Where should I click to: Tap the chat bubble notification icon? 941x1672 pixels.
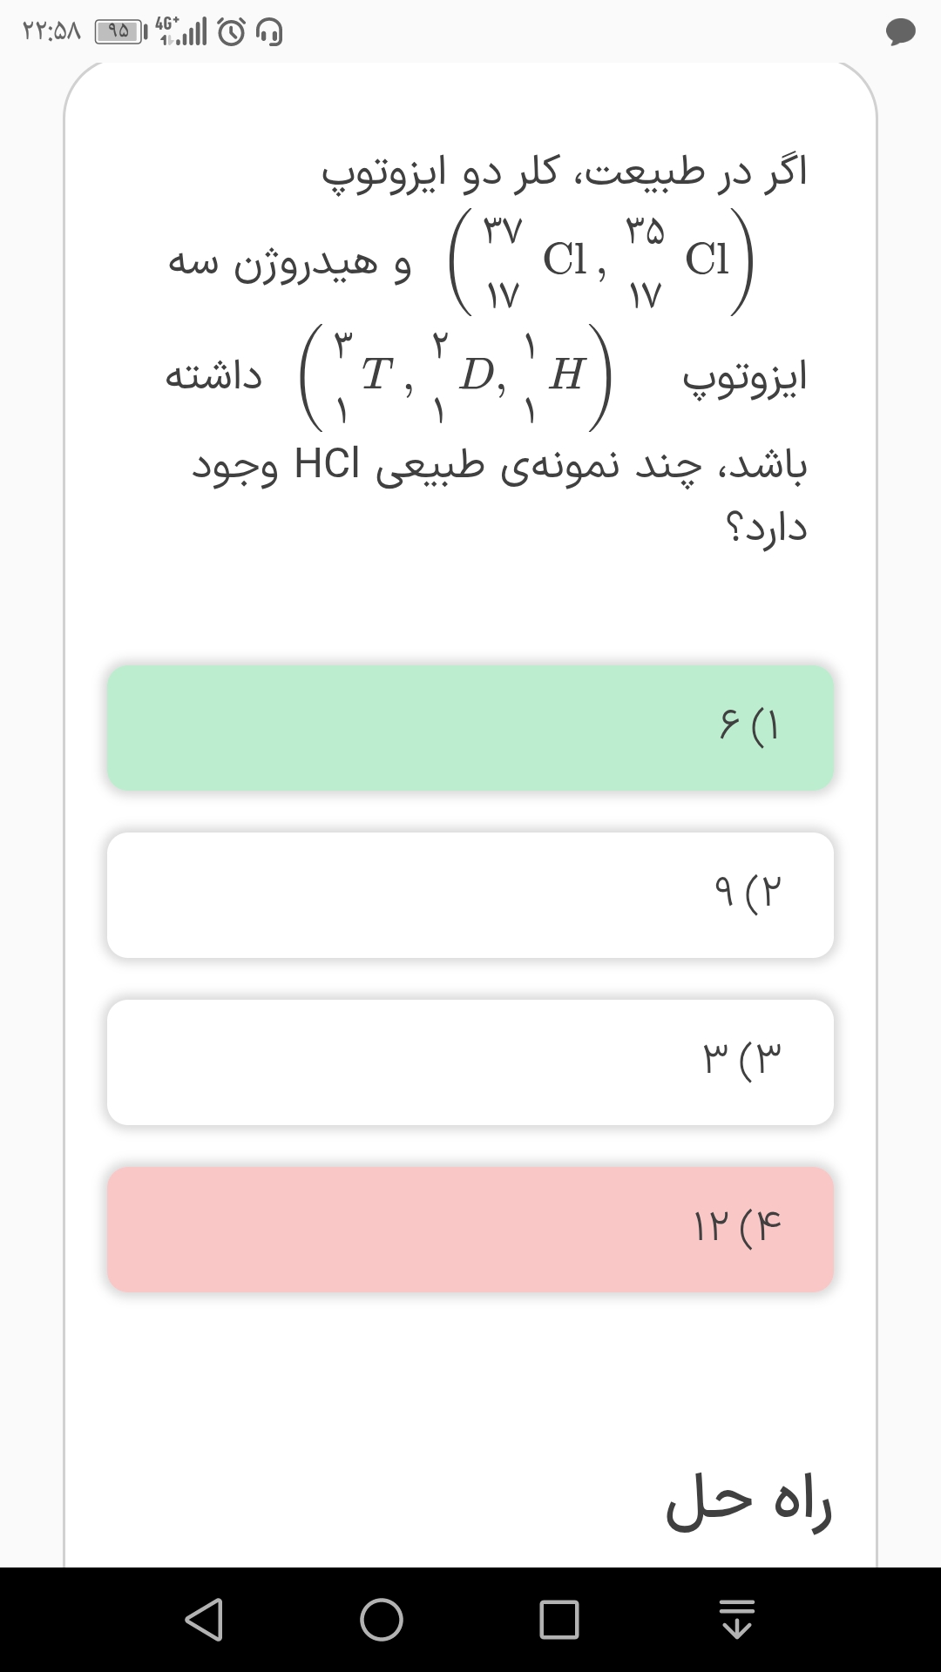(x=900, y=33)
